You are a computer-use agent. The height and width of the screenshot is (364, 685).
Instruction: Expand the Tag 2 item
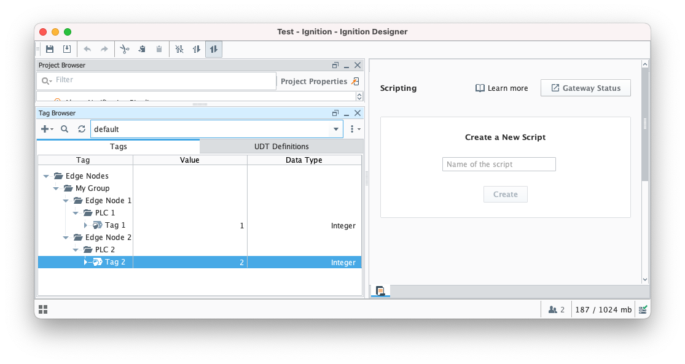[x=85, y=262]
